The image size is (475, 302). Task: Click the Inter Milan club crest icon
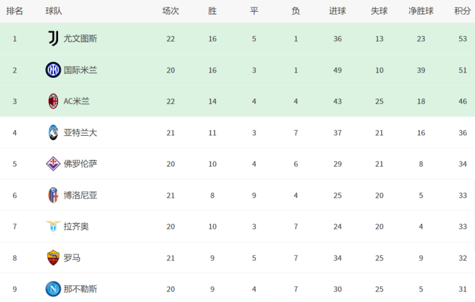coord(53,70)
